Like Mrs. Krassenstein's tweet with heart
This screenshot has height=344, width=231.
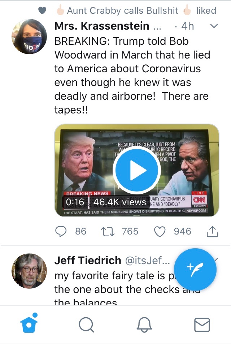pyautogui.click(x=159, y=231)
